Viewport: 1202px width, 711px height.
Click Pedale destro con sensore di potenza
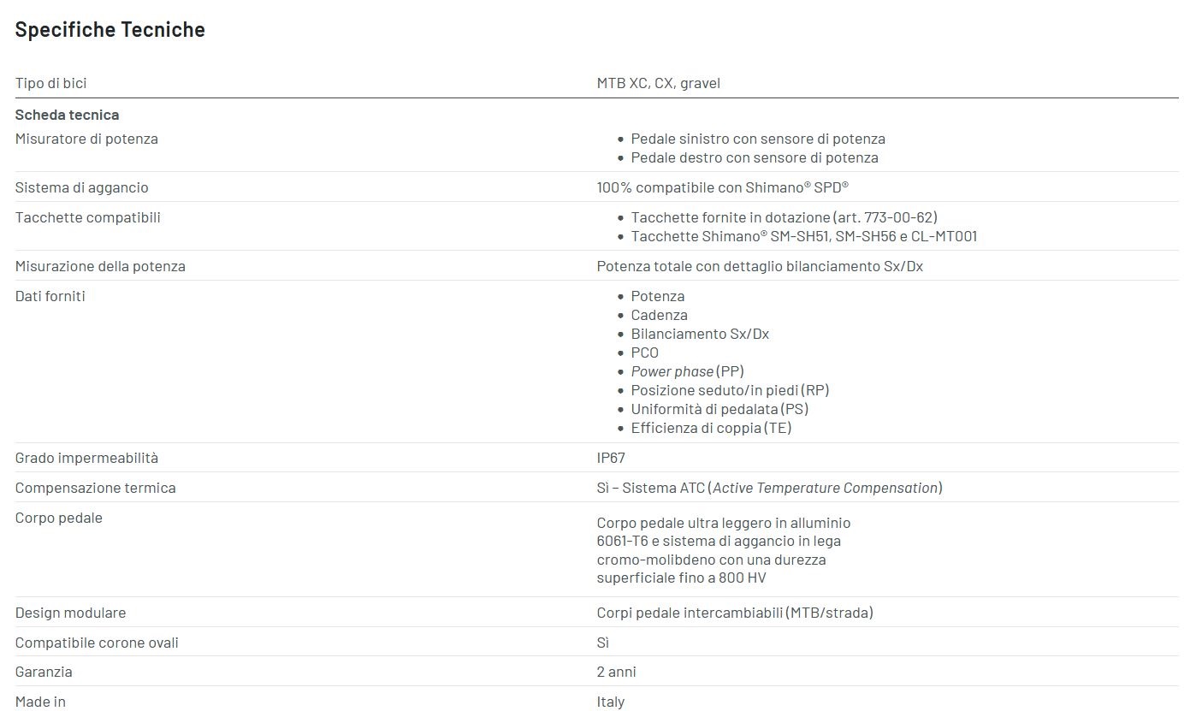pyautogui.click(x=754, y=157)
